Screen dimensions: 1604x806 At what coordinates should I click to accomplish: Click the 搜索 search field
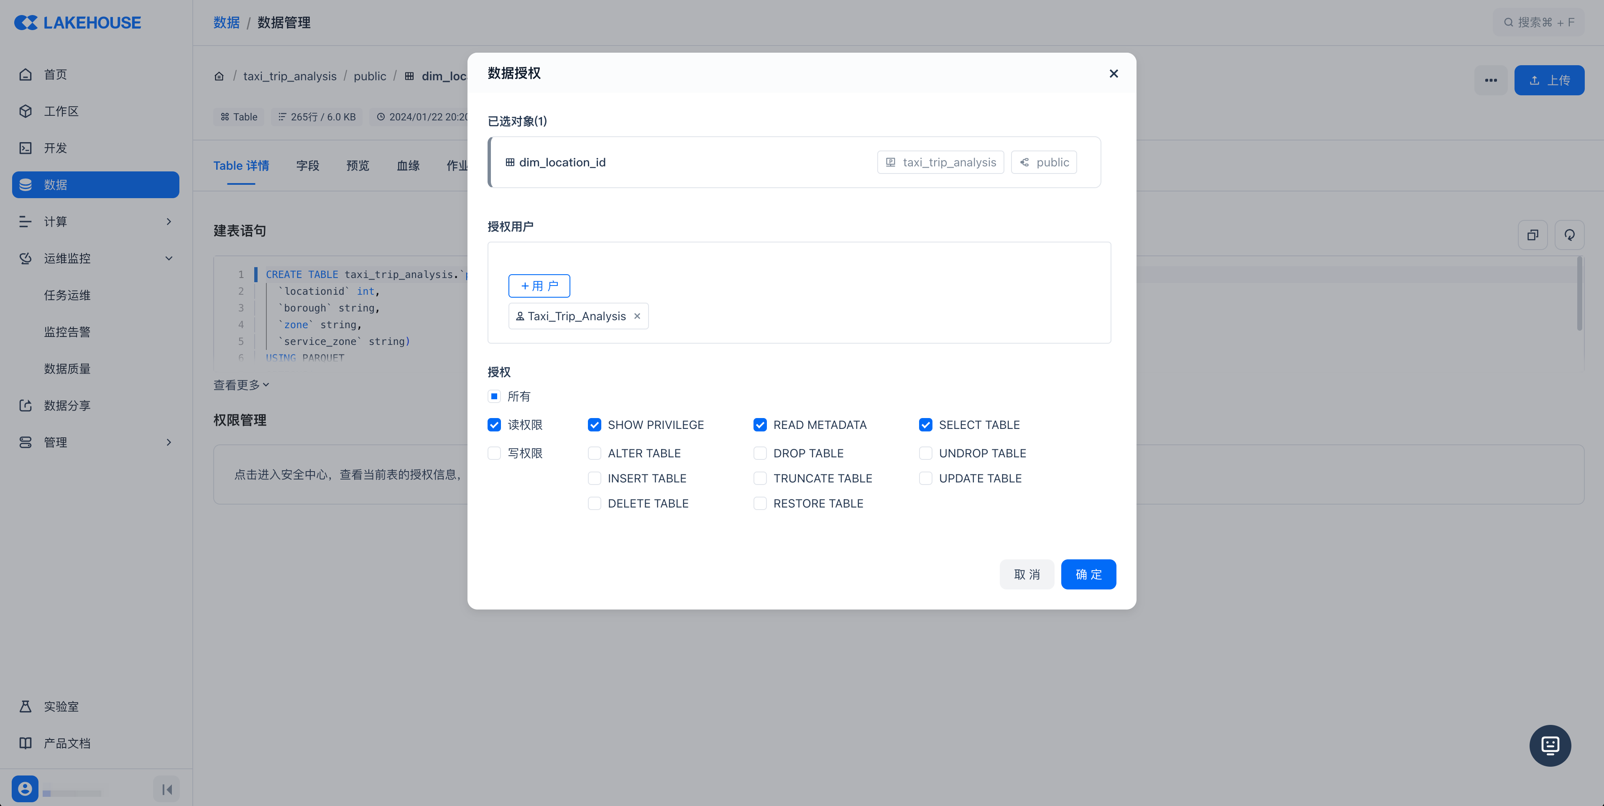1539,23
